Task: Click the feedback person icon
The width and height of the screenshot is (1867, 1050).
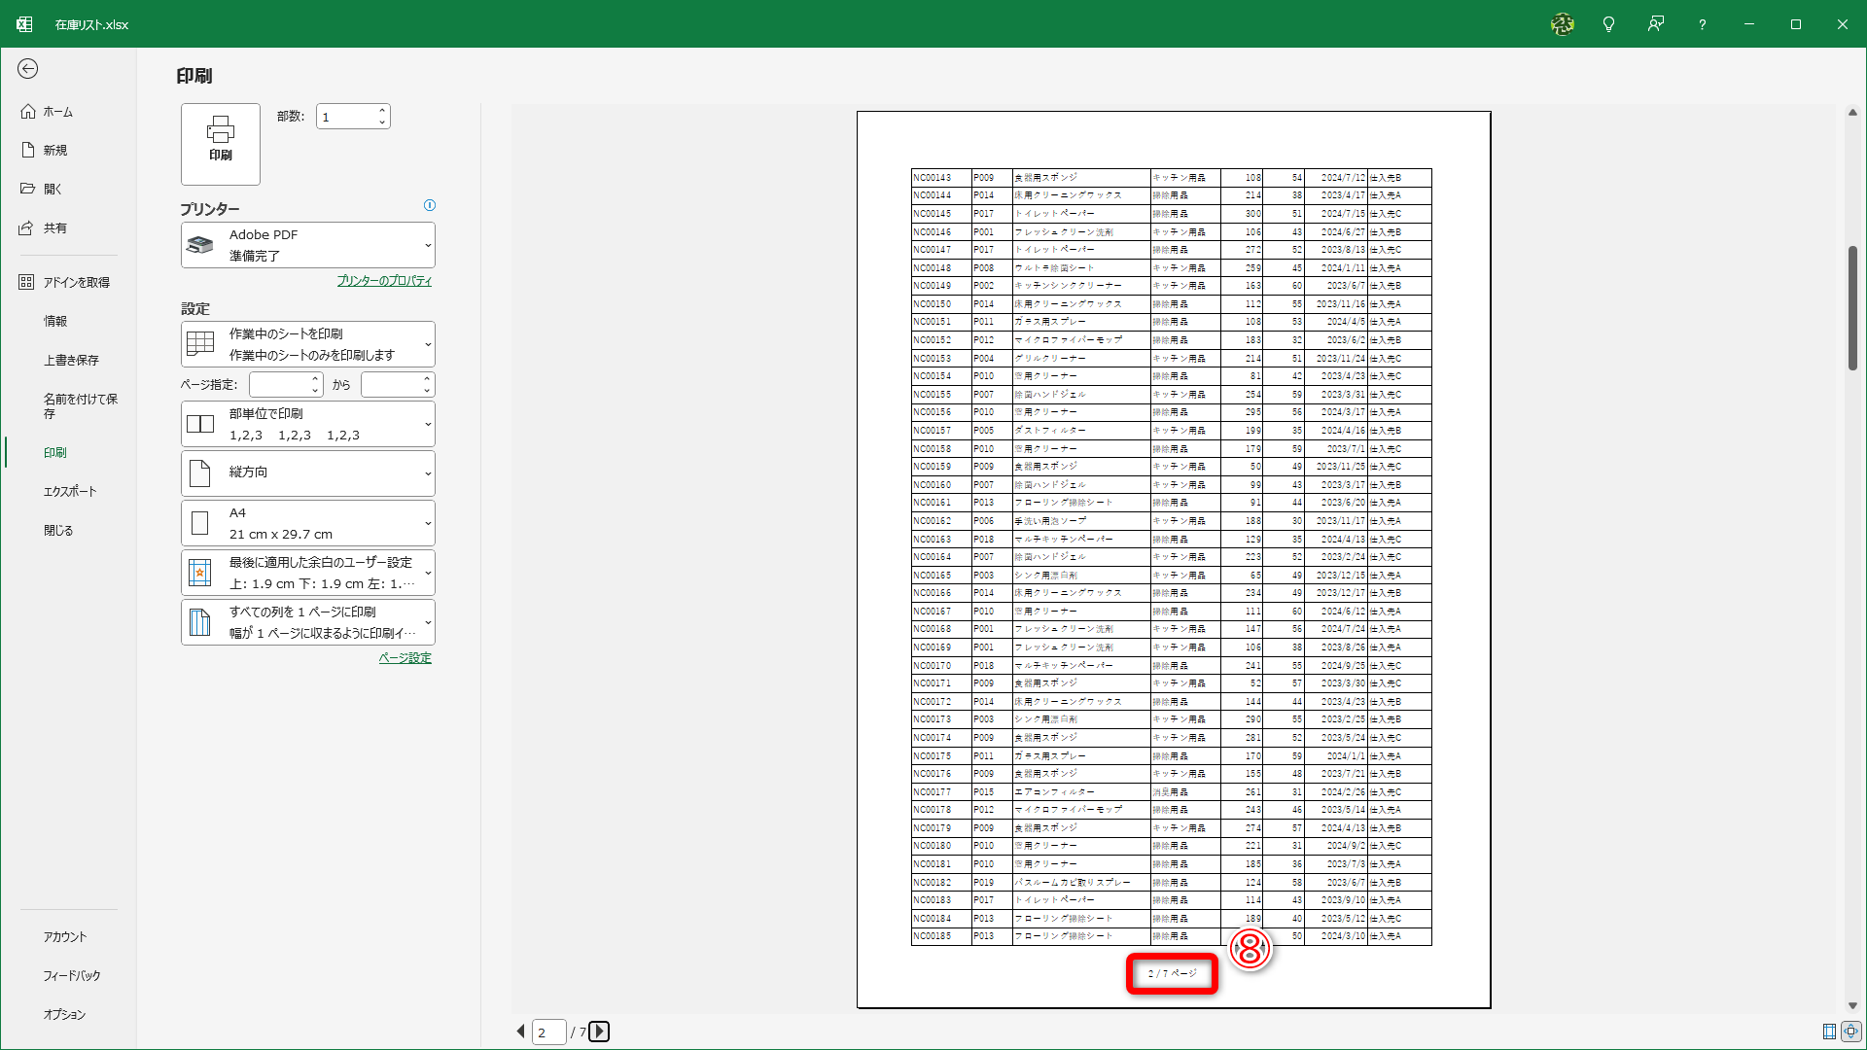Action: pyautogui.click(x=1655, y=24)
